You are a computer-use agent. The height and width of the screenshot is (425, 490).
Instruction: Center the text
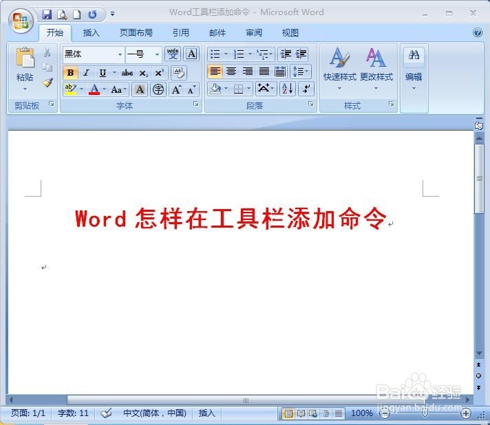[231, 72]
